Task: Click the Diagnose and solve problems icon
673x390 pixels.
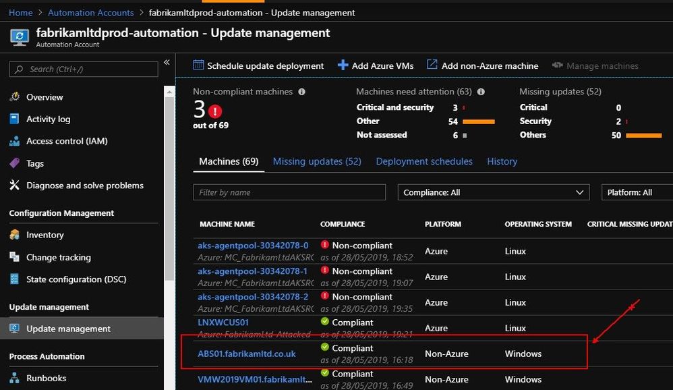Action: (x=15, y=185)
